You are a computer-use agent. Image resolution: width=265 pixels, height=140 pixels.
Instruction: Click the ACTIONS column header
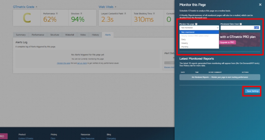coord(245,72)
